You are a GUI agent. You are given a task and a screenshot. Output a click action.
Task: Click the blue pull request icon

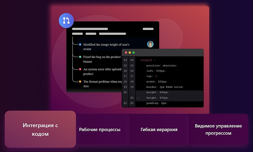pyautogui.click(x=66, y=21)
